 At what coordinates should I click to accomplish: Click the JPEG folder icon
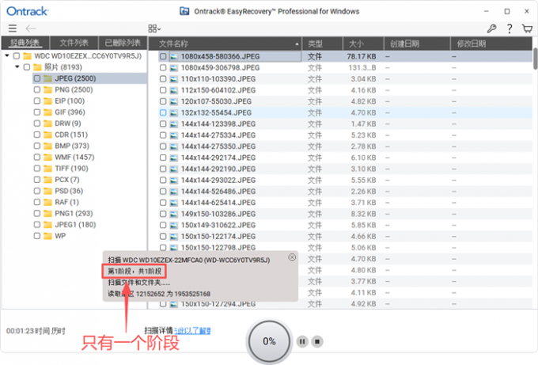[48, 78]
